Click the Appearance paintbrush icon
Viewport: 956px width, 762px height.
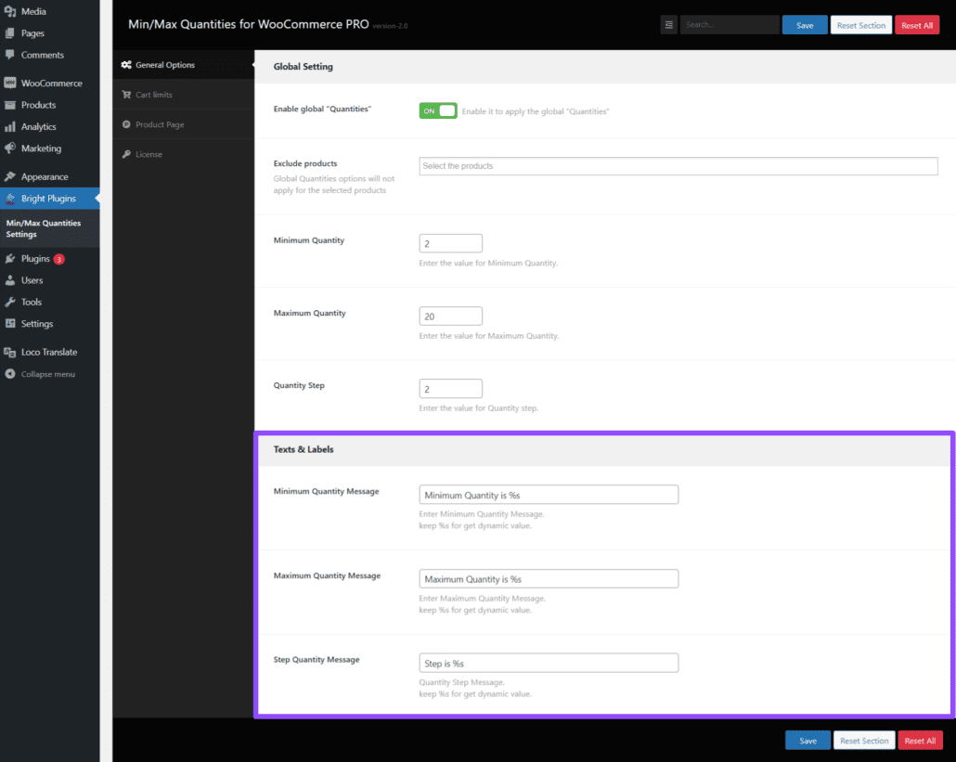(10, 177)
